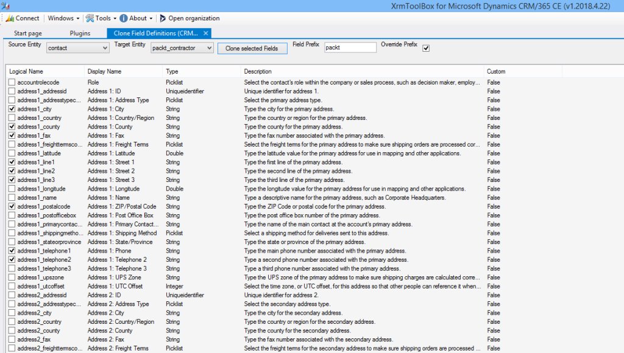Screen dimensions: 624x353
Task: Uncheck the address1_line2 checkbox
Action: point(12,171)
